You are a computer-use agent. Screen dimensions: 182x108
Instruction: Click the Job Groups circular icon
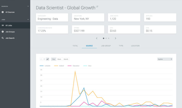coord(3,32)
